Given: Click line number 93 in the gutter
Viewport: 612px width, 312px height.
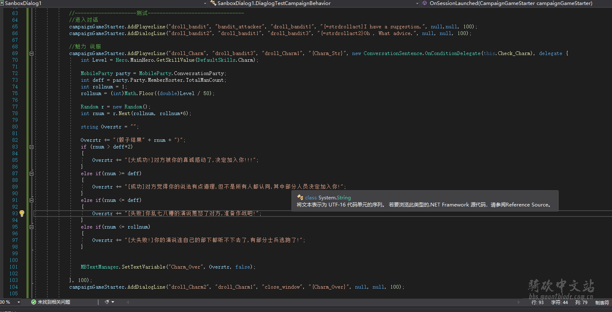Looking at the screenshot, I should click(x=15, y=214).
